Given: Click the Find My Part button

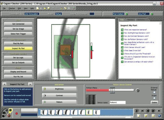Looking at the screenshot, I should pyautogui.click(x=18, y=43).
